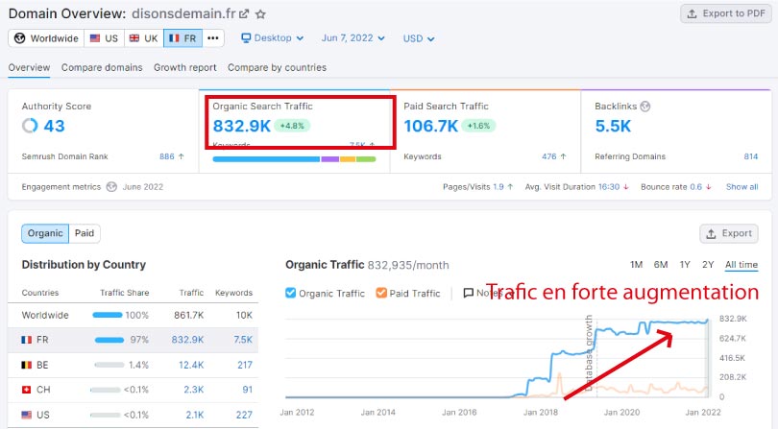
Task: Open Semrush Domain Rank 886 link
Action: click(x=167, y=156)
